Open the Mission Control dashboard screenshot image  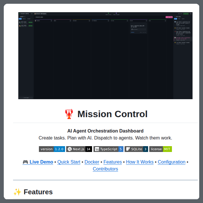pyautogui.click(x=105, y=56)
